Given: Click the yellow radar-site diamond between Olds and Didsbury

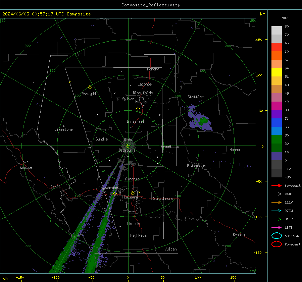Looking at the screenshot, I should click(128, 146).
